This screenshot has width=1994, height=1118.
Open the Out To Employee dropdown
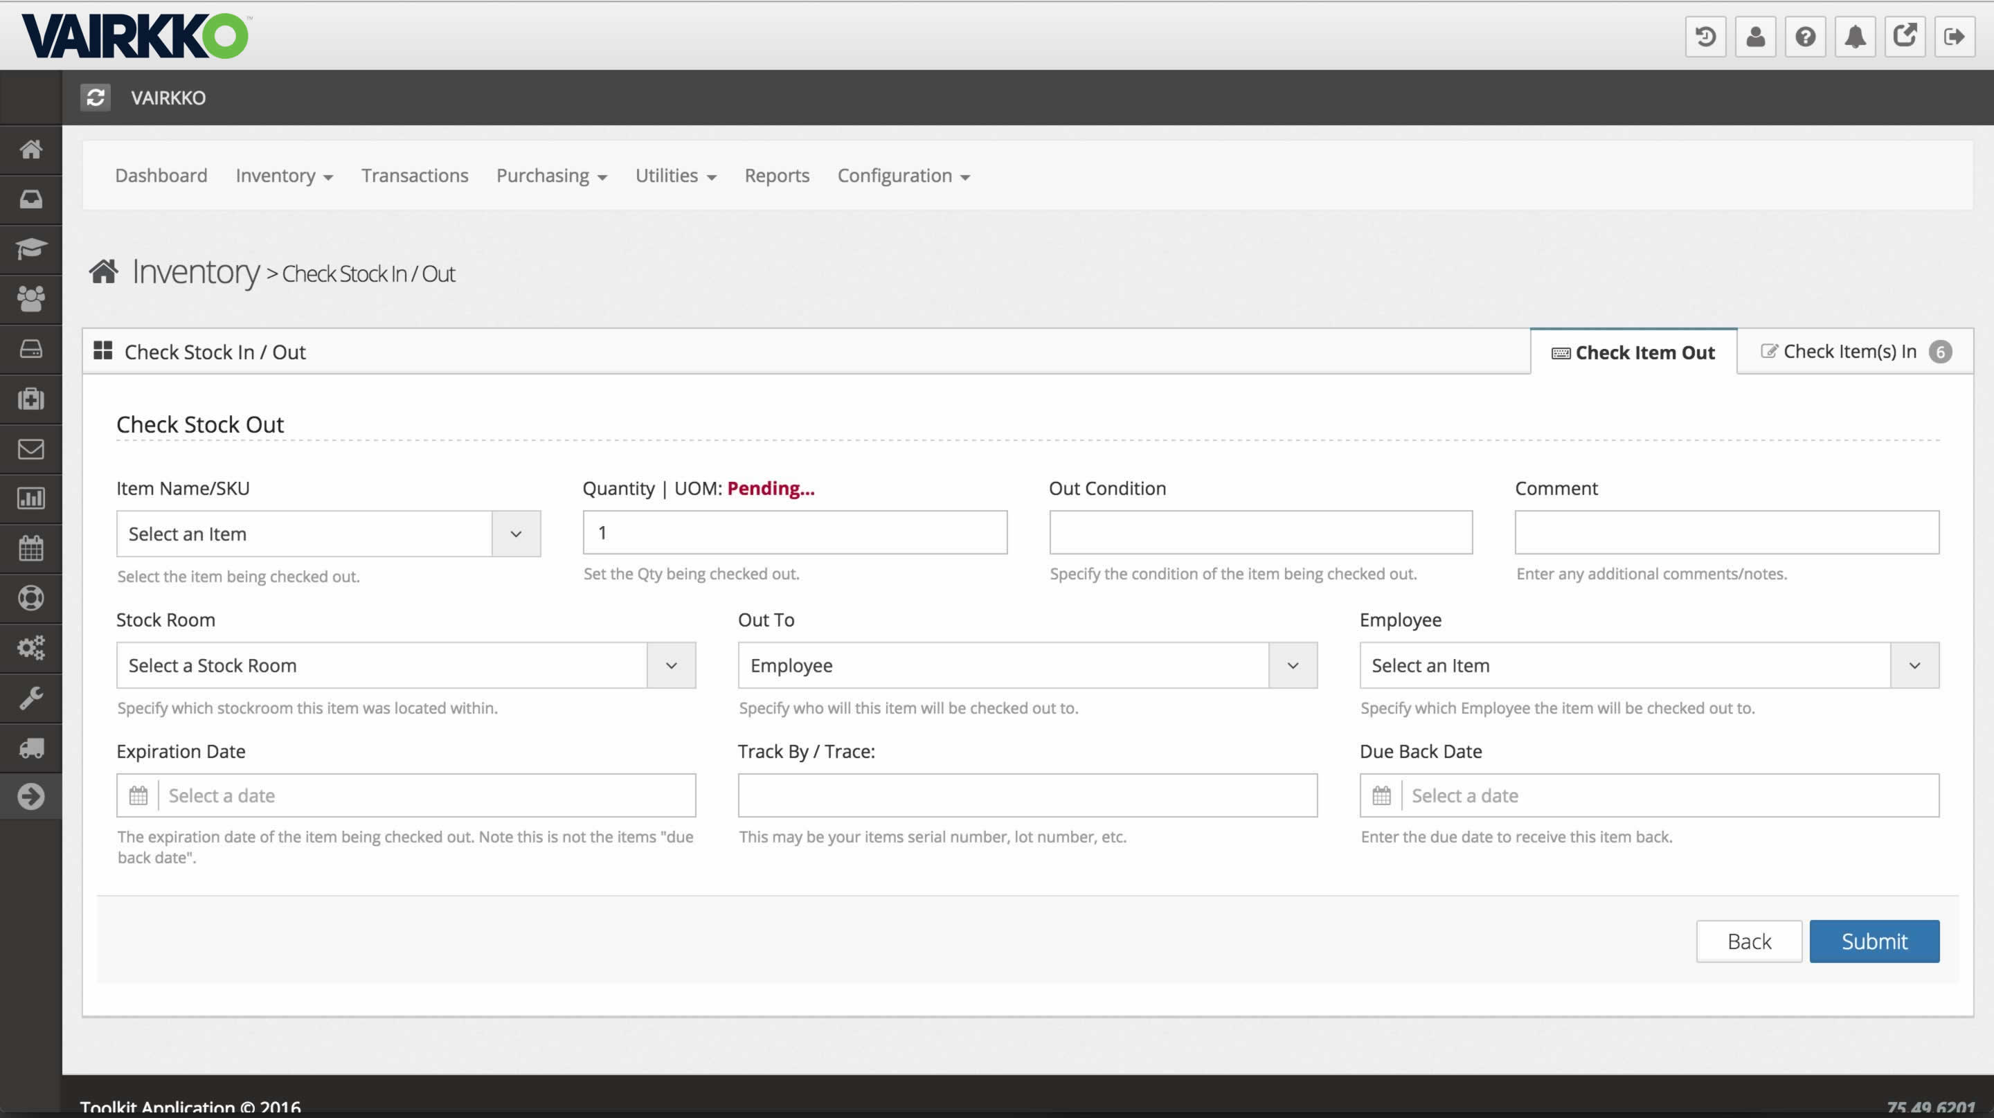pyautogui.click(x=1027, y=665)
